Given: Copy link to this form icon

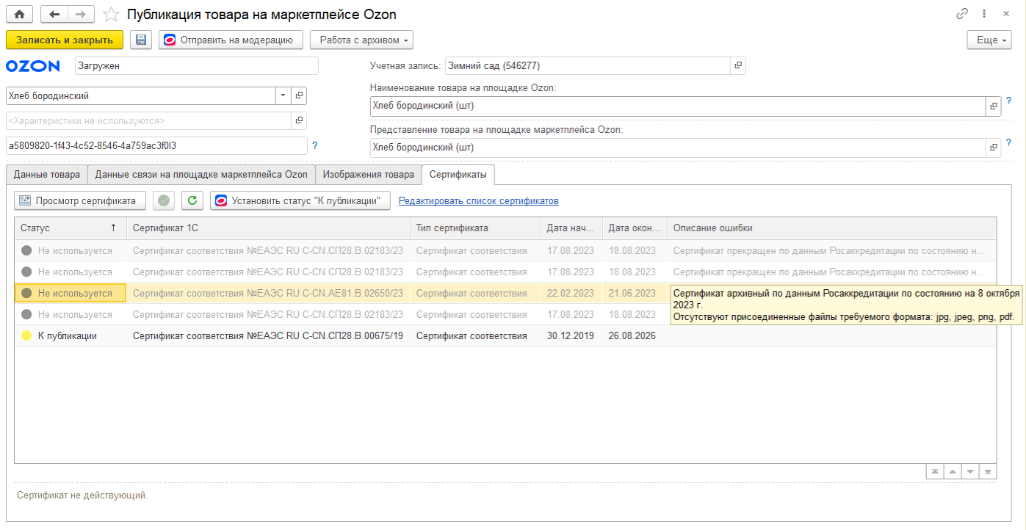Looking at the screenshot, I should coord(961,14).
